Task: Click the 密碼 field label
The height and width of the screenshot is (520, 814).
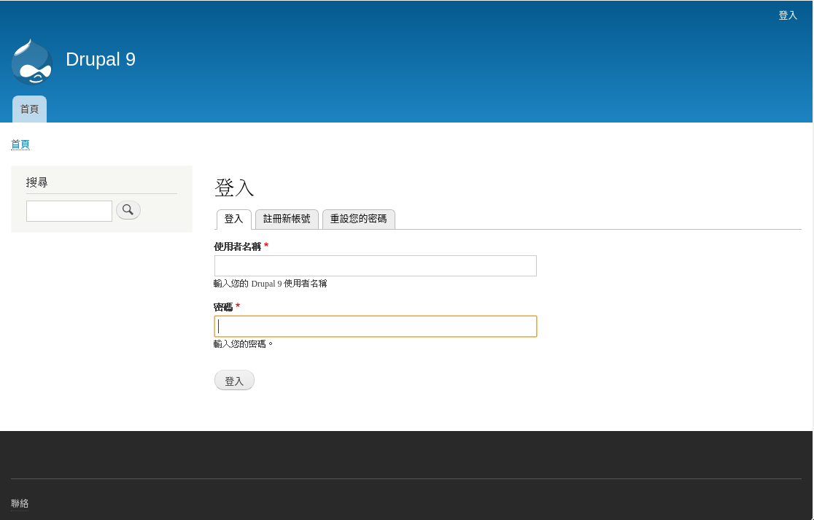Action: tap(222, 306)
